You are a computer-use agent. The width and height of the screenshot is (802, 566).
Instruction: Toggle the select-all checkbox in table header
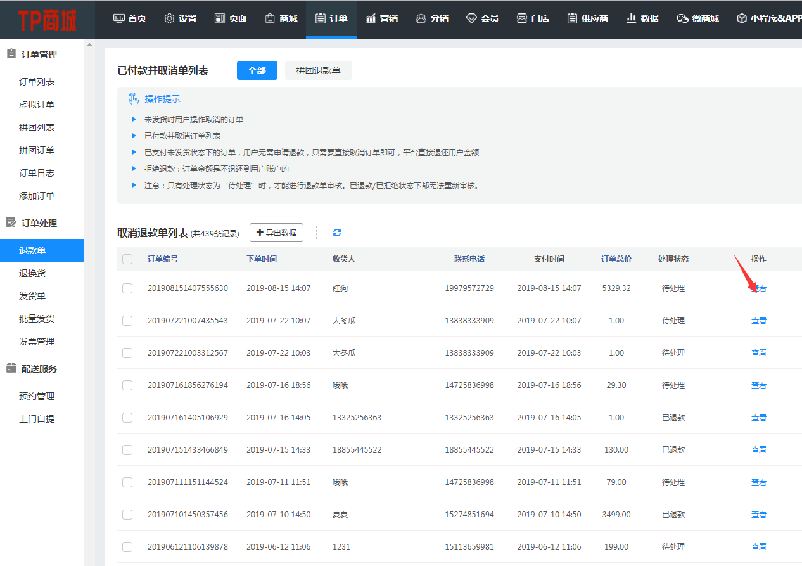point(127,259)
